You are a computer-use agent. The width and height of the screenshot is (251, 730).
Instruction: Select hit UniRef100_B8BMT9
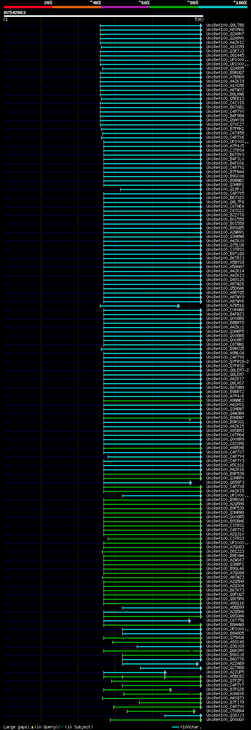225,323
